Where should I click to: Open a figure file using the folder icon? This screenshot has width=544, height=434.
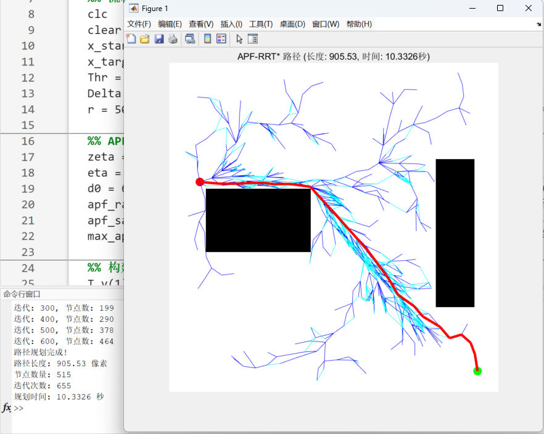pos(145,38)
